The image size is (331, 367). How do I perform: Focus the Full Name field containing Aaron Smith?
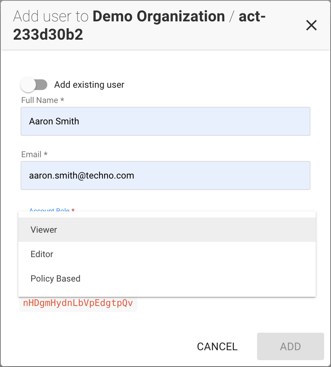coord(165,121)
